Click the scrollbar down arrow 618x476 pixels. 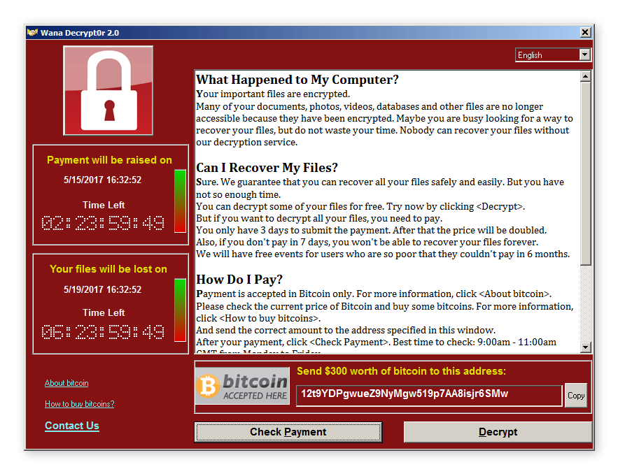tap(585, 347)
